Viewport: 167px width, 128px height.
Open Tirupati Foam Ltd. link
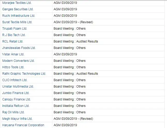click(x=15, y=29)
